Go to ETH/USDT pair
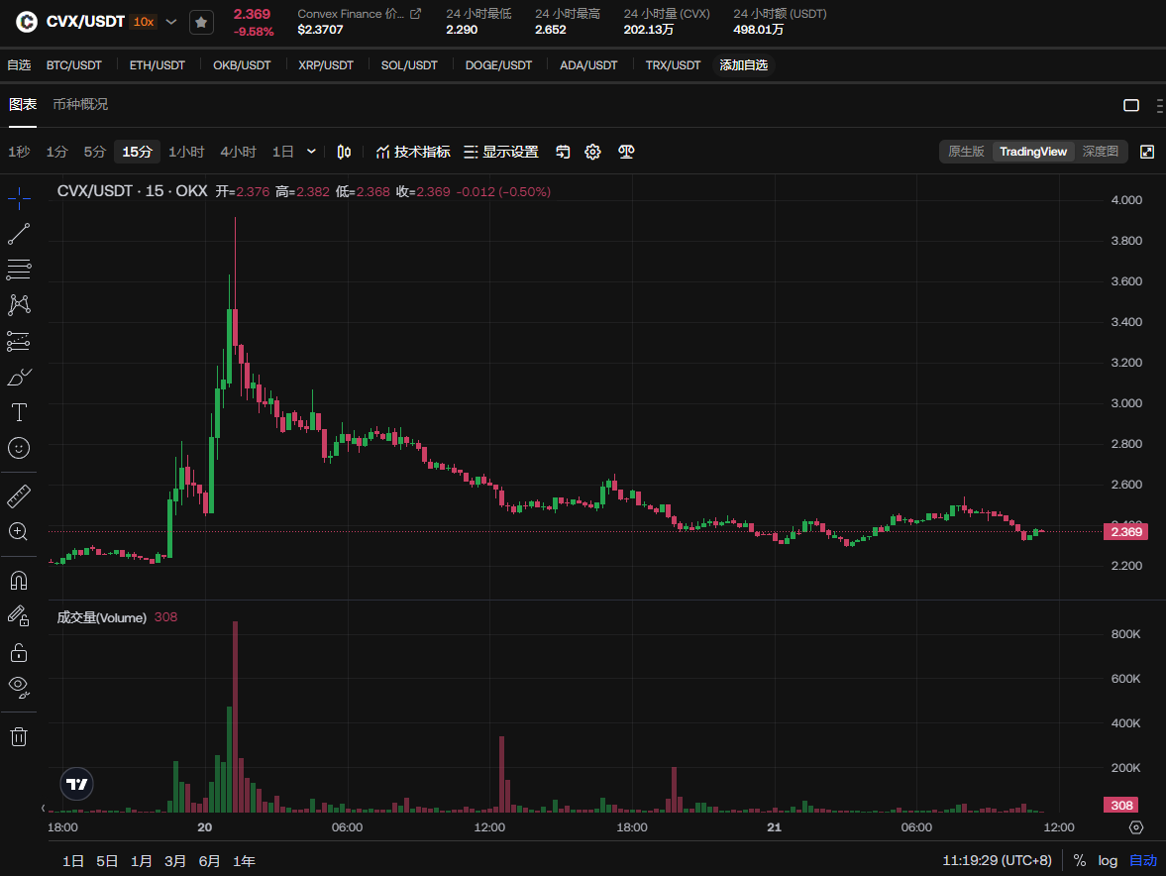 (157, 65)
